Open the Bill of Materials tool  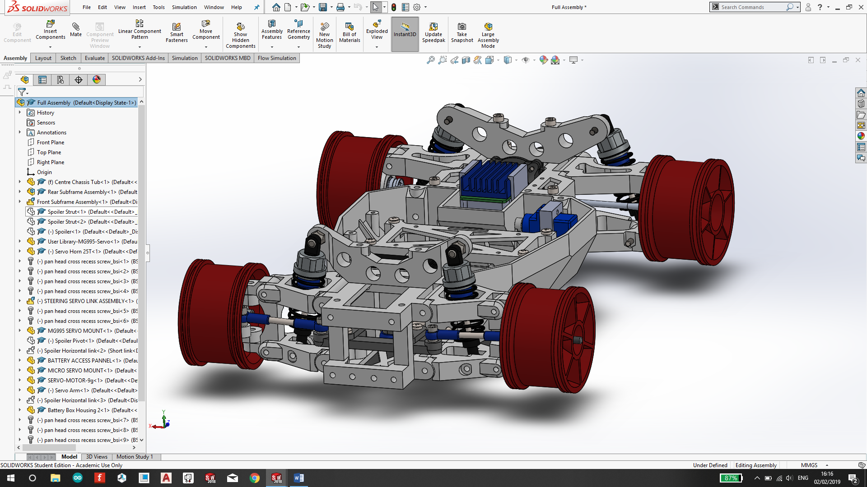pos(350,33)
